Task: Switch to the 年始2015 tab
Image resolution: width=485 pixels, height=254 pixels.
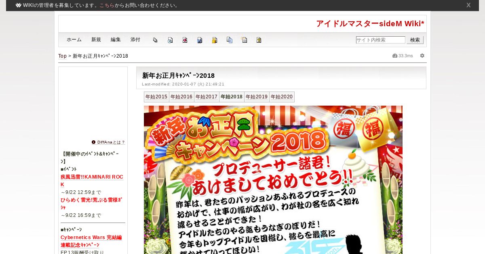Action: click(x=156, y=97)
